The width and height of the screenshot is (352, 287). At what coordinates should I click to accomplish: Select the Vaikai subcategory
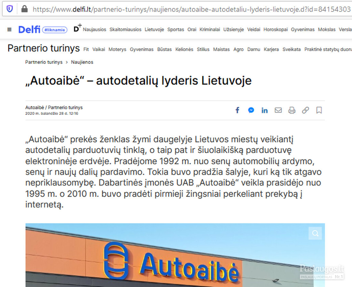[98, 49]
